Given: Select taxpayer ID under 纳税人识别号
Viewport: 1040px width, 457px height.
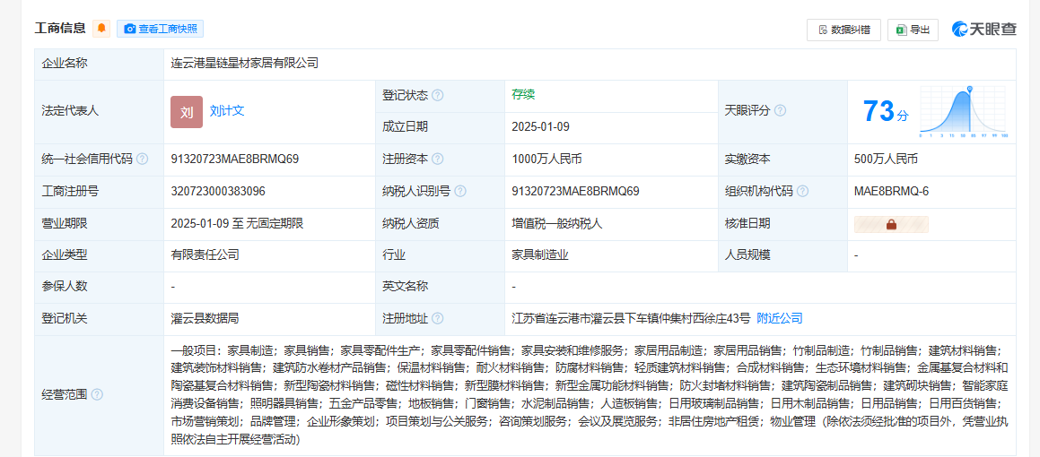Looking at the screenshot, I should tap(576, 192).
